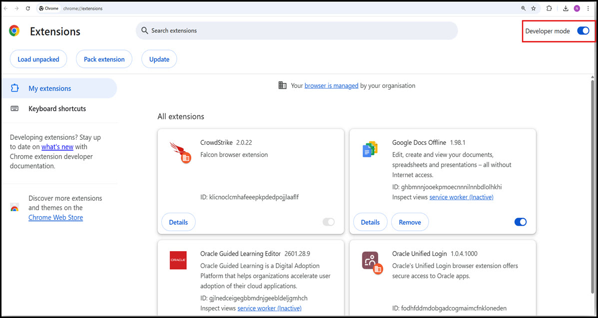598x318 pixels.
Task: Bookmark this page with the star icon
Action: [534, 8]
